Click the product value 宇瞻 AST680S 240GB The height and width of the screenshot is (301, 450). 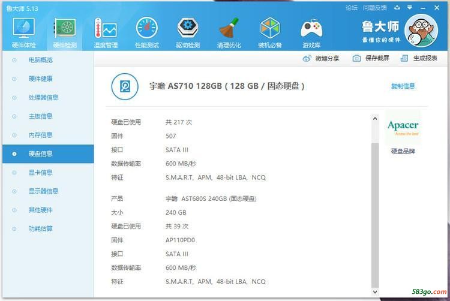pos(211,198)
